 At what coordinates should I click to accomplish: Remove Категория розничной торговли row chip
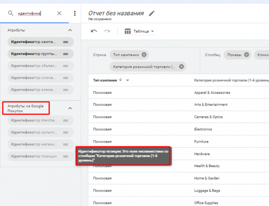tap(181, 67)
